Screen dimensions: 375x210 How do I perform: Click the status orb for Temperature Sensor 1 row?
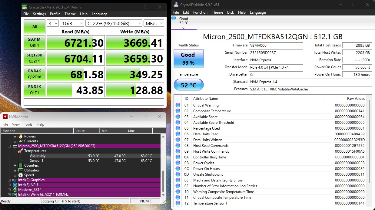click(178, 203)
